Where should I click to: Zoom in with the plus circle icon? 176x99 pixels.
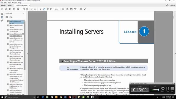coord(51,9)
